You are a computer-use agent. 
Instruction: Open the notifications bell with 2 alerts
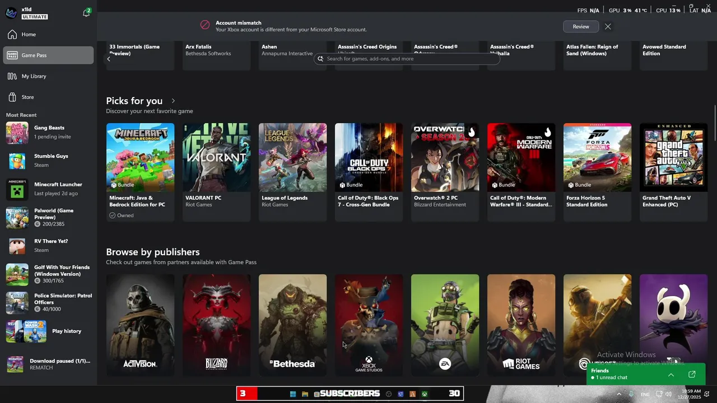pos(86,12)
